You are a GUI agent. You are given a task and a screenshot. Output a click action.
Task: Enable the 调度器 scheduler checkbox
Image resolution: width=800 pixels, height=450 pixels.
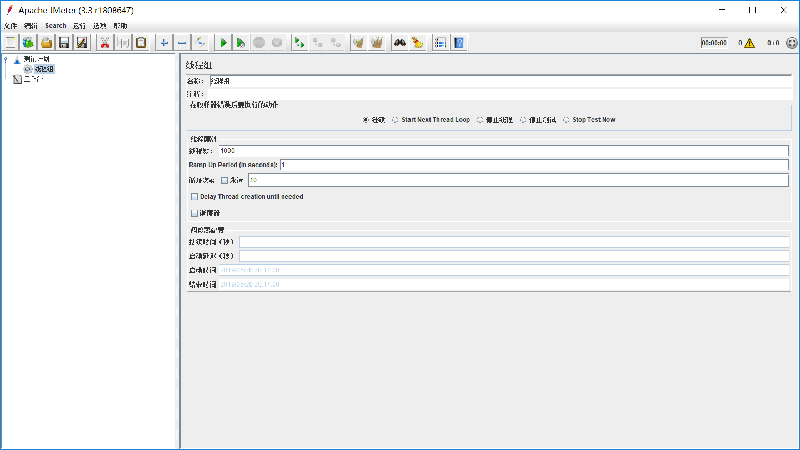195,213
